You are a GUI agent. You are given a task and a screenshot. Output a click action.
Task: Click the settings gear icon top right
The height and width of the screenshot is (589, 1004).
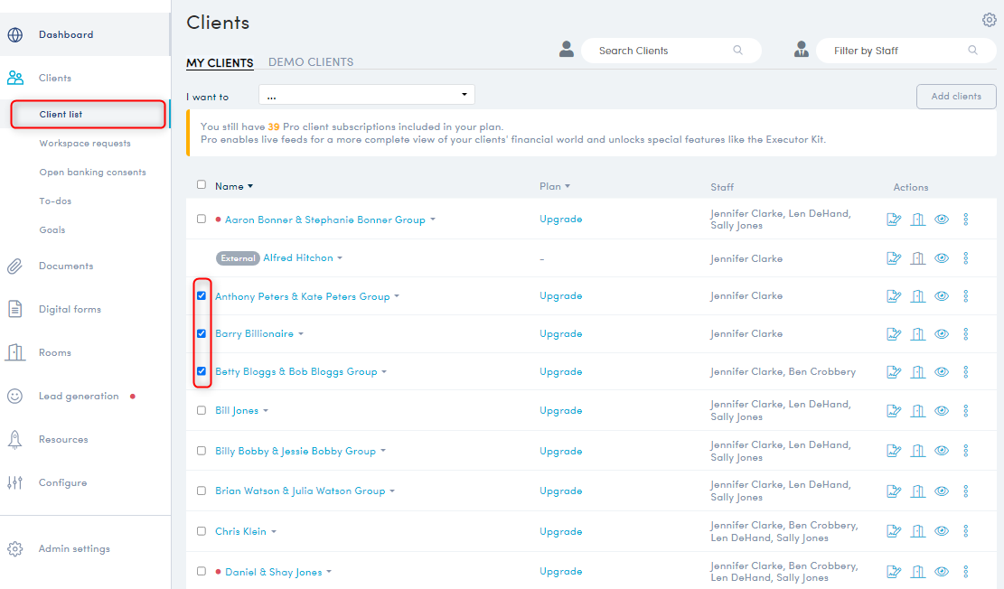(x=989, y=21)
